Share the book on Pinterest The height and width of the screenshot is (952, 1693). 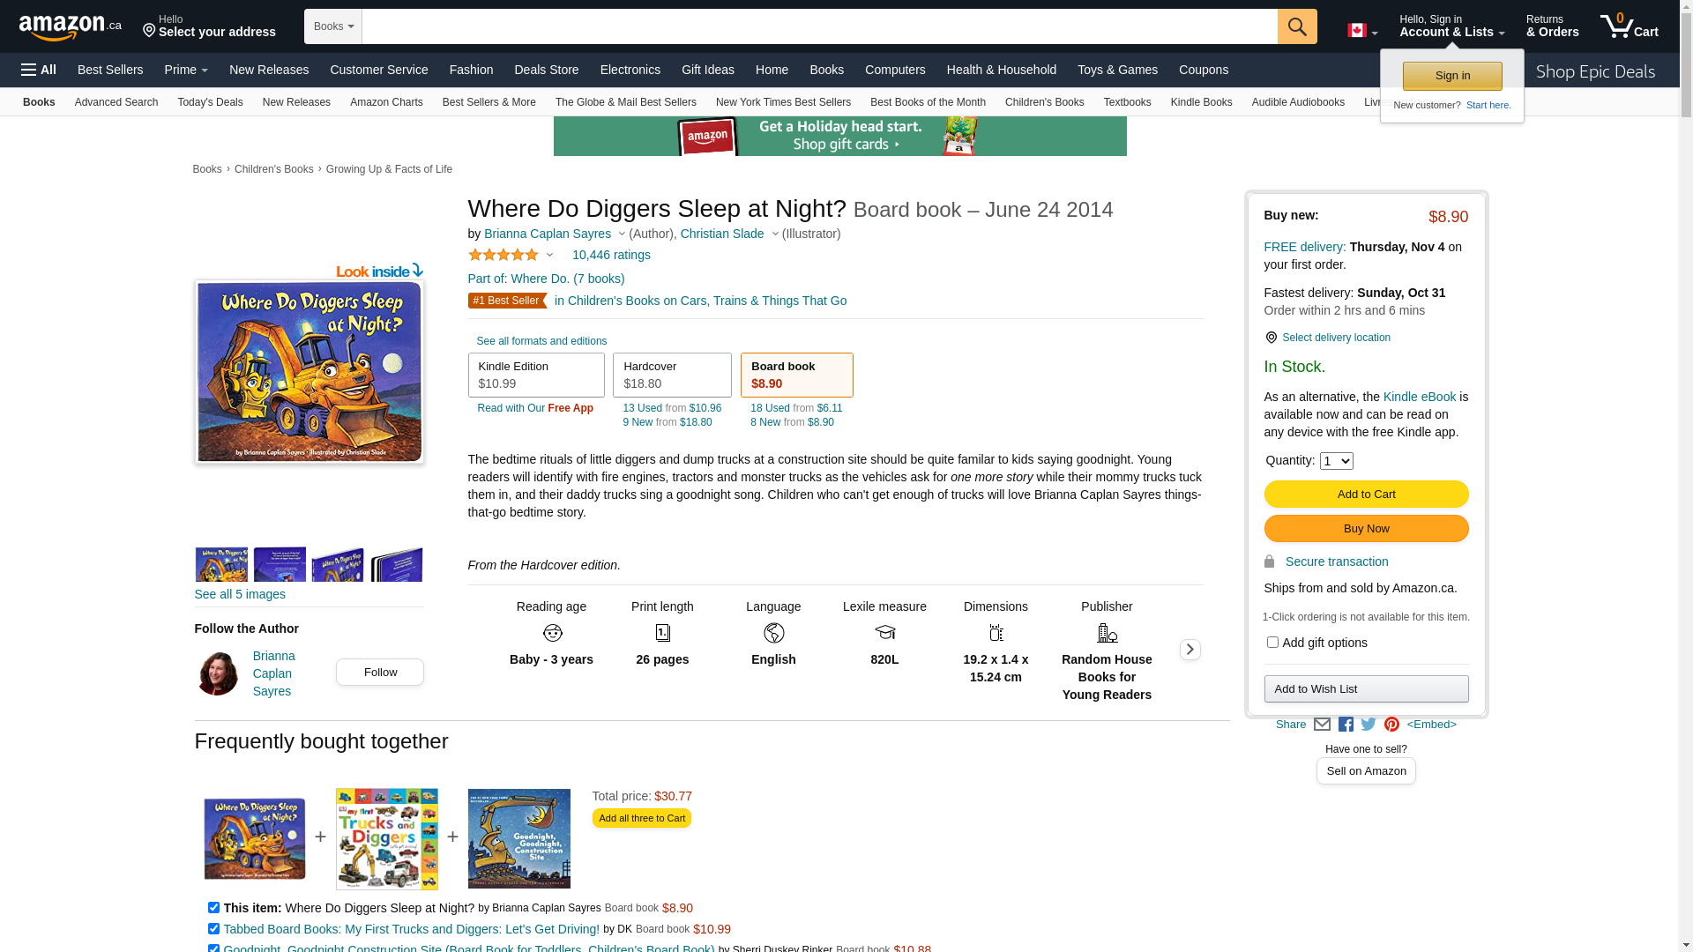1391,725
